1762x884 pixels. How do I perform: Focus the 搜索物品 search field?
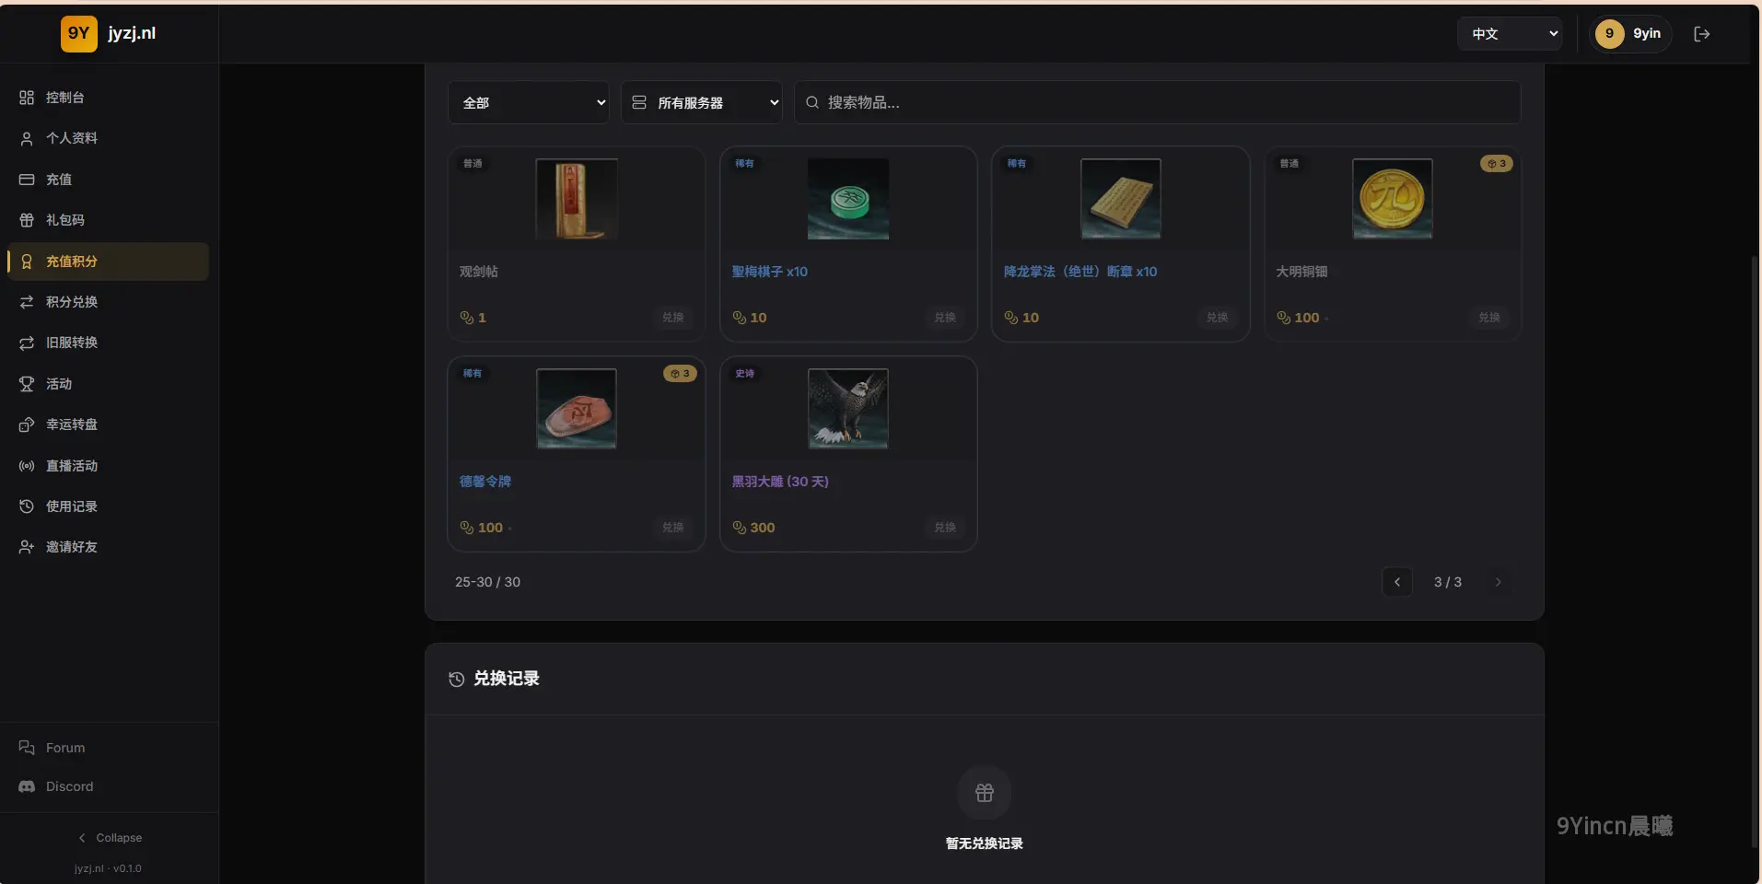[x=1158, y=102]
